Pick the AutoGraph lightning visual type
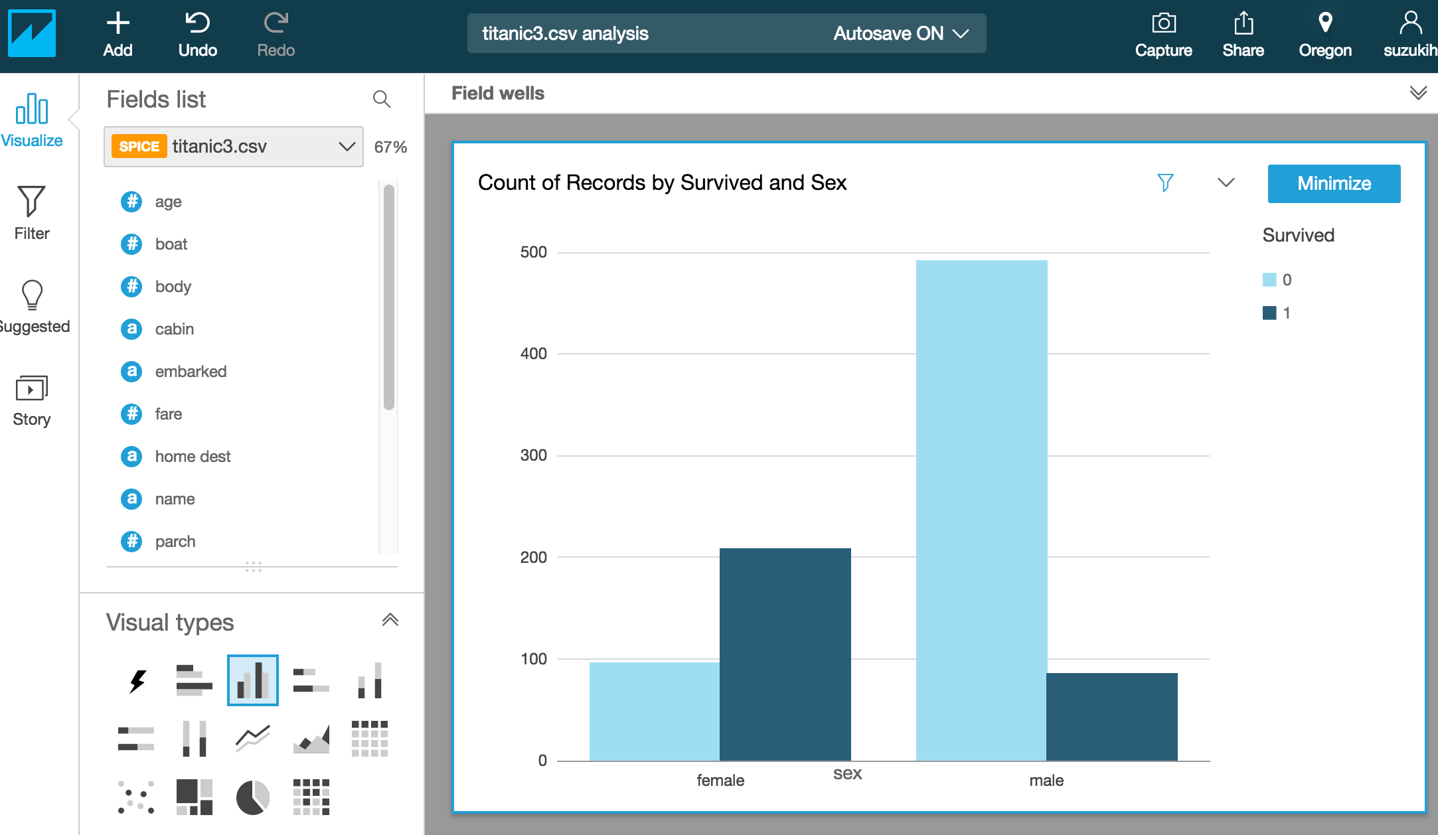Viewport: 1438px width, 835px height. 137,681
